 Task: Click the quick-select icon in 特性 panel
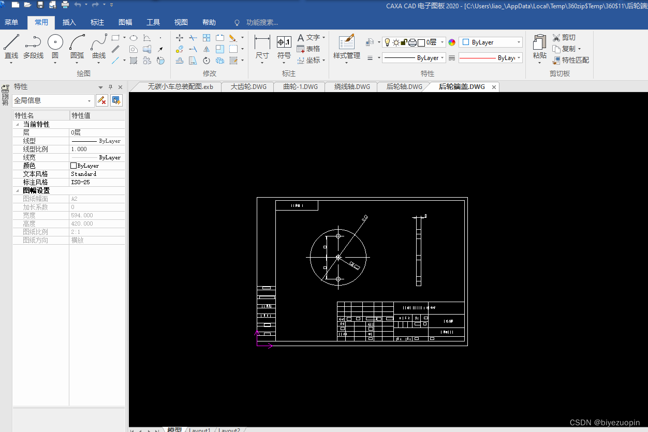(x=116, y=100)
